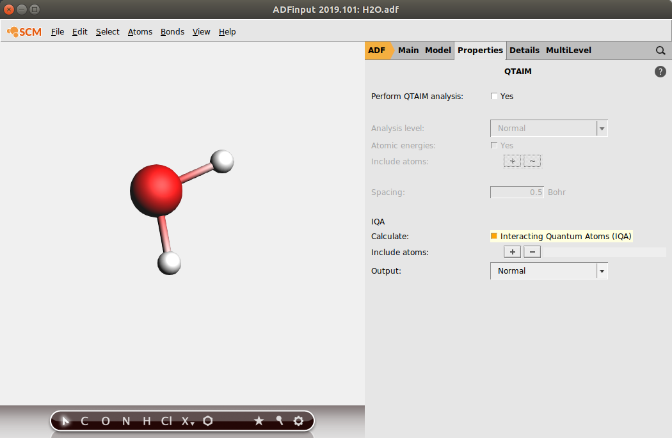Click the IQA included atoms field

tap(604, 252)
